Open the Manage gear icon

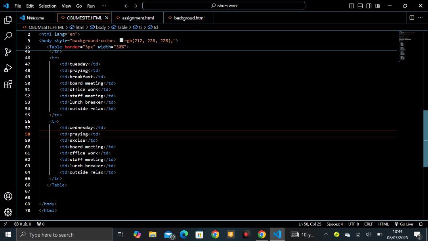[8, 212]
